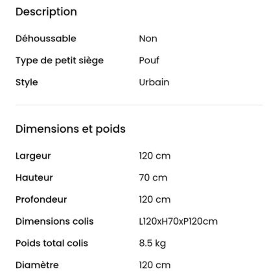Screen dimensions: 278x278
Task: Select the "L120xH70xP120cm" package dimensions text
Action: pos(178,222)
